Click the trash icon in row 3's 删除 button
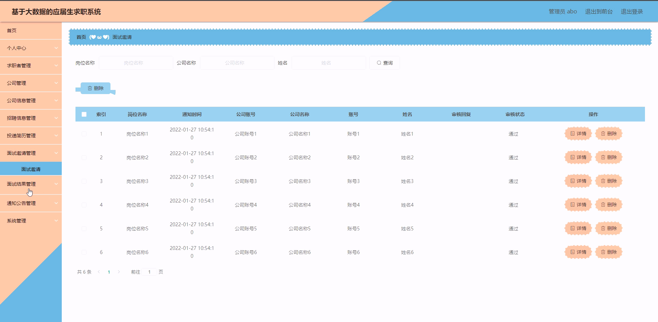 tap(603, 181)
